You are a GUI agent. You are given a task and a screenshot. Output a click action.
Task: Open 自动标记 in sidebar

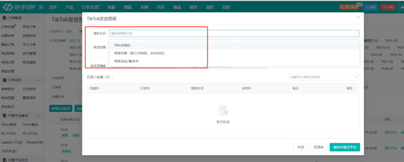pos(8,107)
